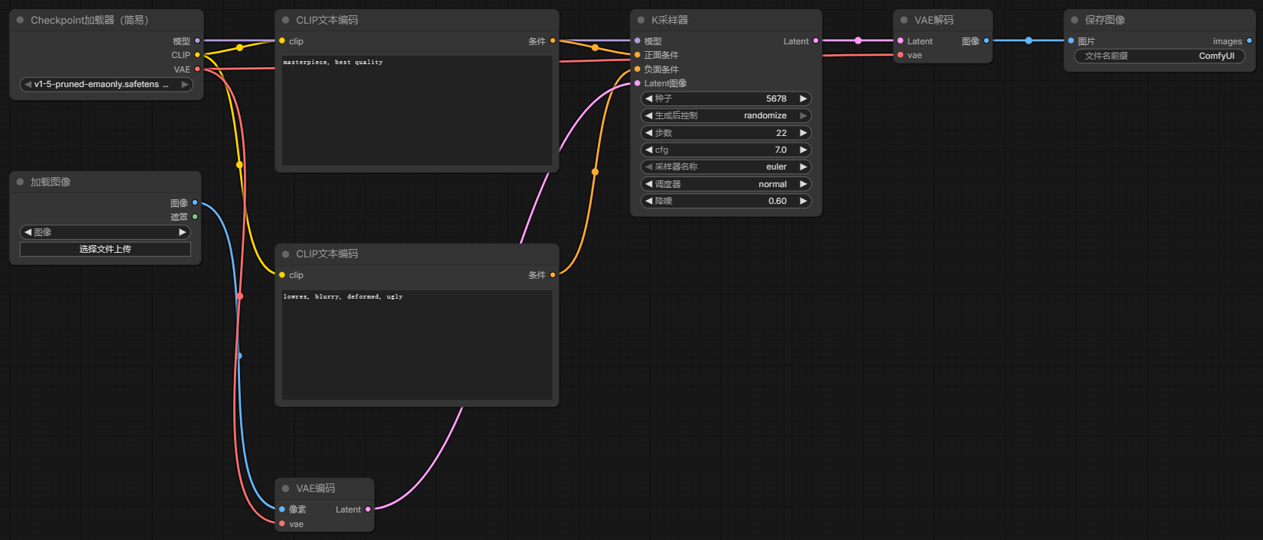Open the 生成后控制 randomize dropdown

pos(726,115)
